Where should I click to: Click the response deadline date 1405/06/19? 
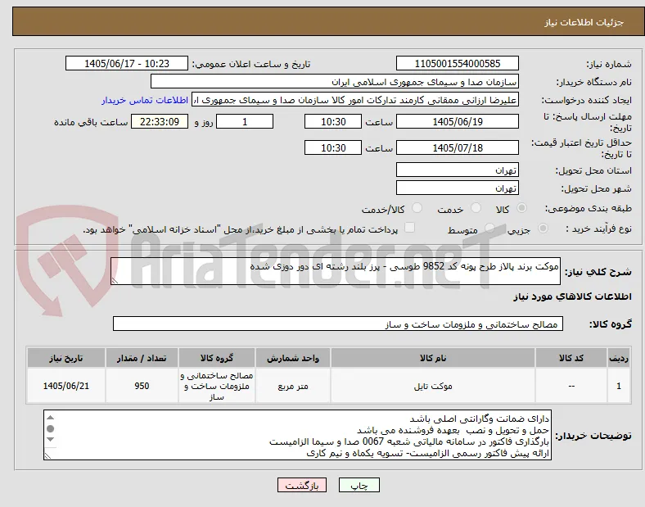coord(458,122)
